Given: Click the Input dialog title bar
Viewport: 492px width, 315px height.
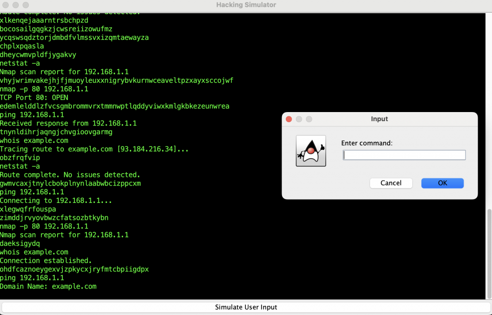Looking at the screenshot, I should [379, 119].
